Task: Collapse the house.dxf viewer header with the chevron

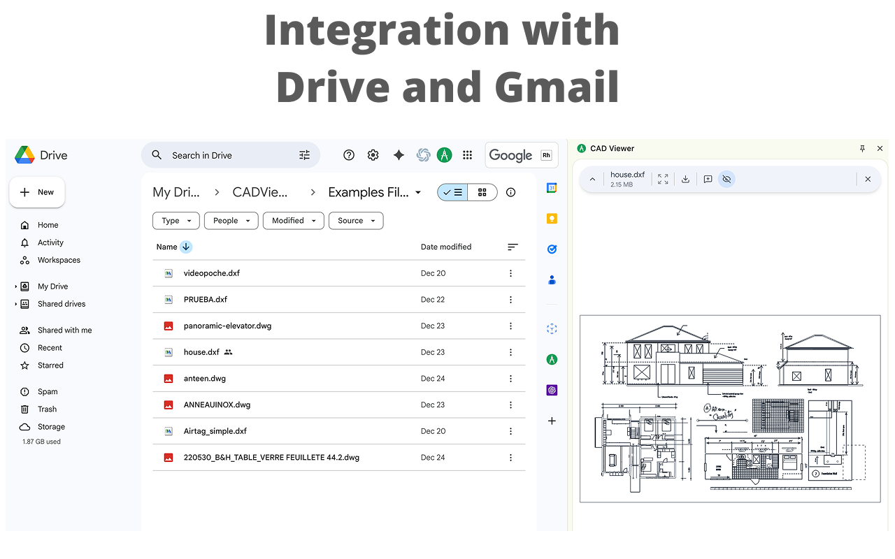Action: 592,179
